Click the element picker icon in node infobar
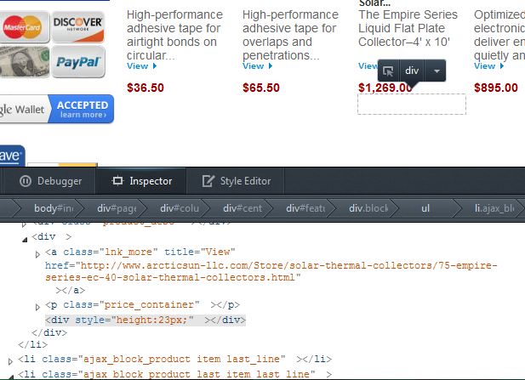 (388, 71)
